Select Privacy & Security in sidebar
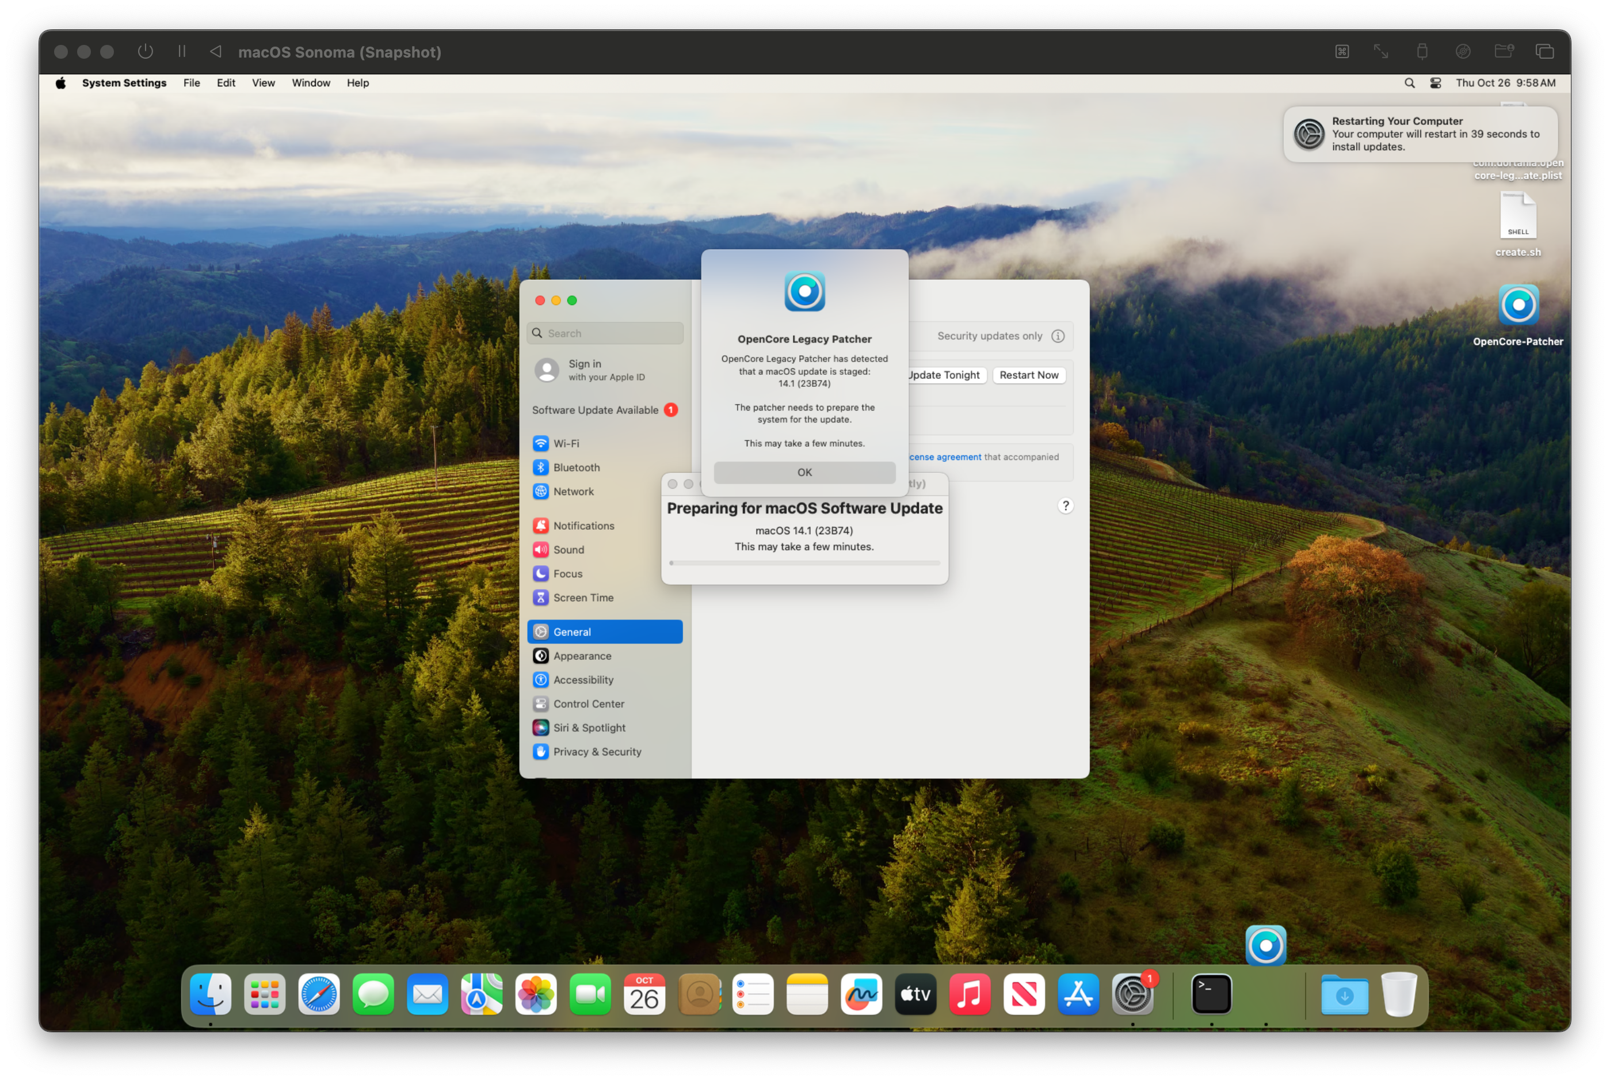 (605, 753)
